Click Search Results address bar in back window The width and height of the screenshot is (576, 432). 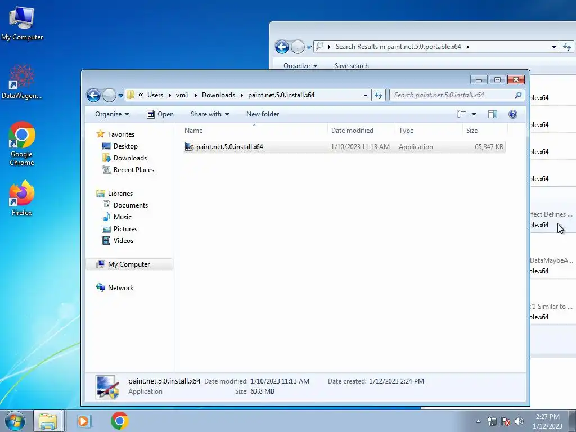(436, 47)
